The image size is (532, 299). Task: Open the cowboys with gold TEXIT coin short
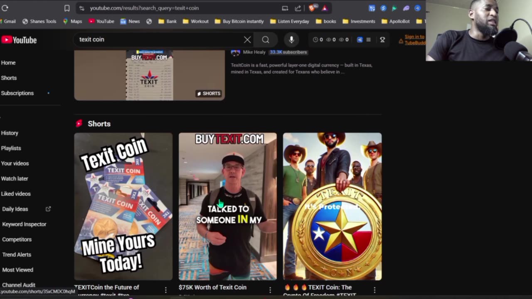point(332,206)
